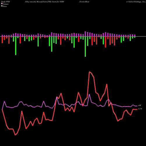This screenshot has width=146, height=146.
Task: Click the 4M volume line end label
Action: [x=140, y=105]
